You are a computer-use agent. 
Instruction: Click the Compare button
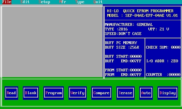click(x=102, y=93)
